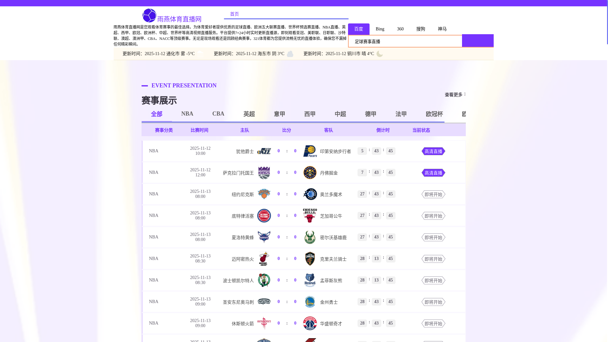Switch to the 中超 events tab
608x342 pixels.
(340, 114)
